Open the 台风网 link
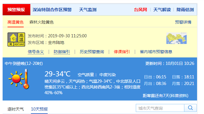The width and height of the screenshot is (204, 114). [x=140, y=10]
